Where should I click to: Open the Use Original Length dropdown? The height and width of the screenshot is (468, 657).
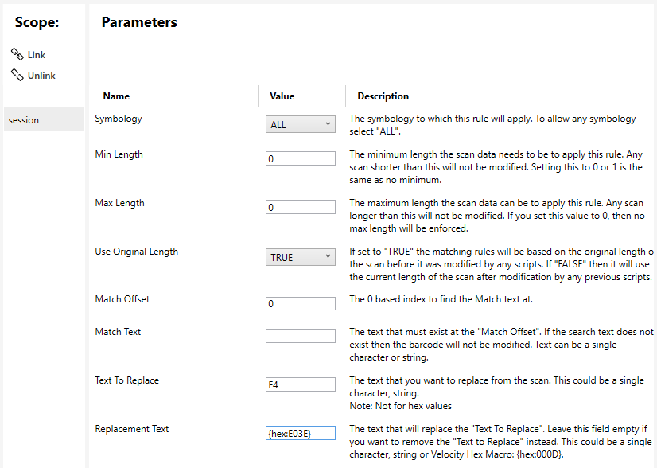click(300, 256)
